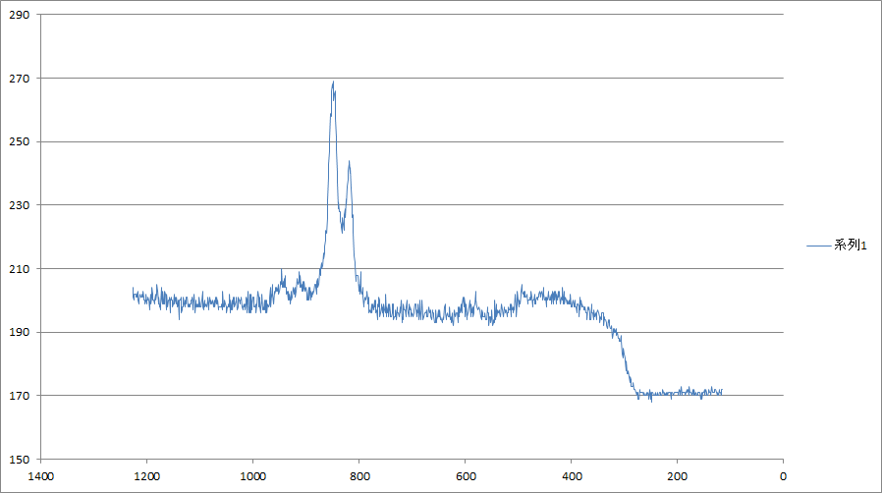Select the y-axis label 250
Image resolution: width=882 pixels, height=493 pixels.
(x=20, y=141)
